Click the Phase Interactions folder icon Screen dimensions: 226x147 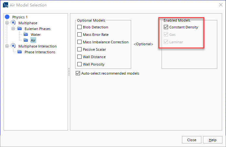click(x=19, y=52)
